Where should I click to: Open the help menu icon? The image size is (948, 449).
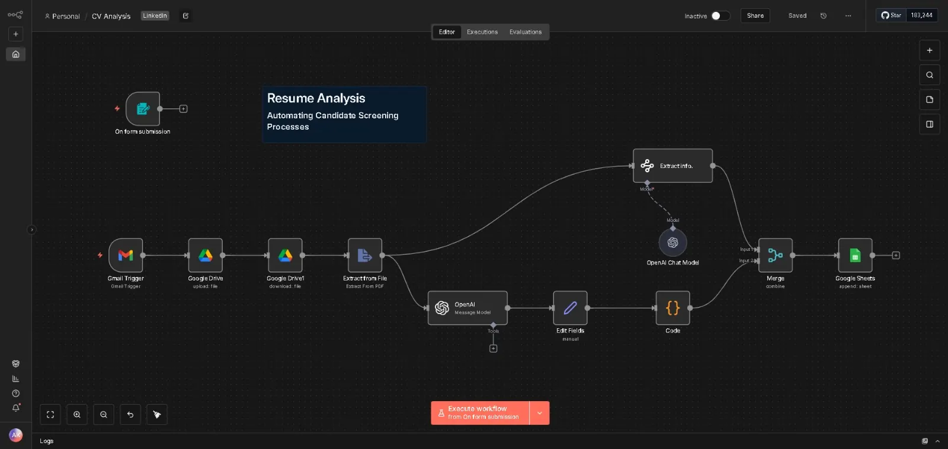[x=16, y=393]
